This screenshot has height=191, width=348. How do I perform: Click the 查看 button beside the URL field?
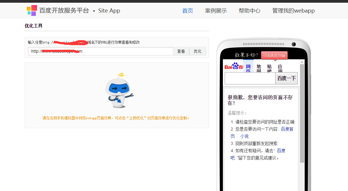pyautogui.click(x=181, y=51)
